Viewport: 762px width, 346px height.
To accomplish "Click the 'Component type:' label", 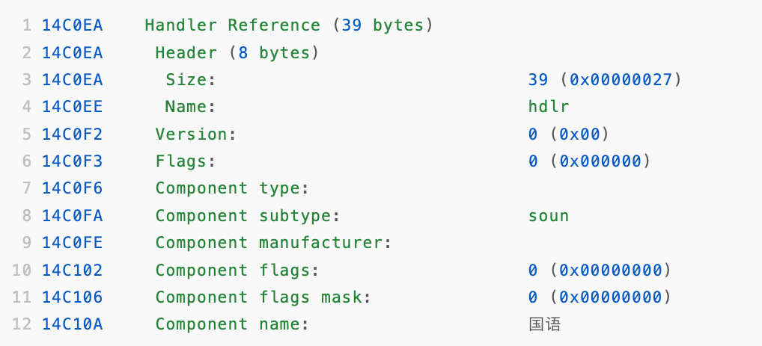I will pos(232,188).
